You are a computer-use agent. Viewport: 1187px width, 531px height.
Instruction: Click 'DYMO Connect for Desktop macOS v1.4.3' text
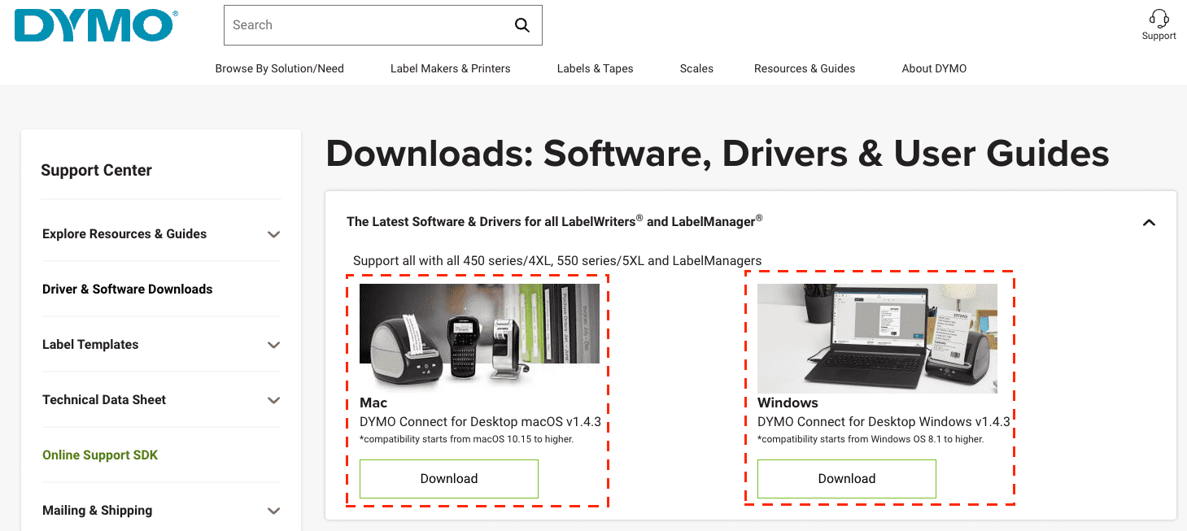pos(480,422)
